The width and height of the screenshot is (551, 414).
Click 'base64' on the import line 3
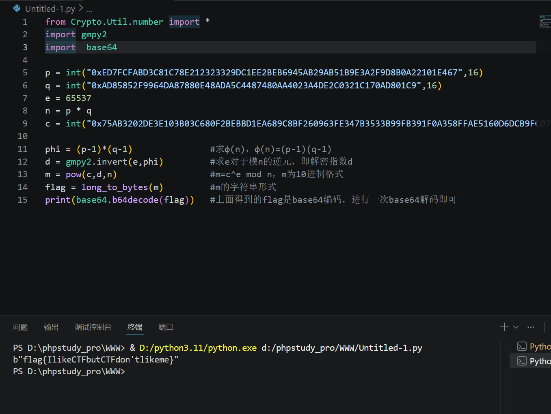point(102,47)
